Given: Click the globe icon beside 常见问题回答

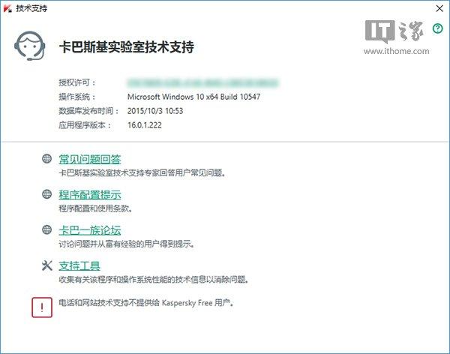Looking at the screenshot, I should 46,158.
